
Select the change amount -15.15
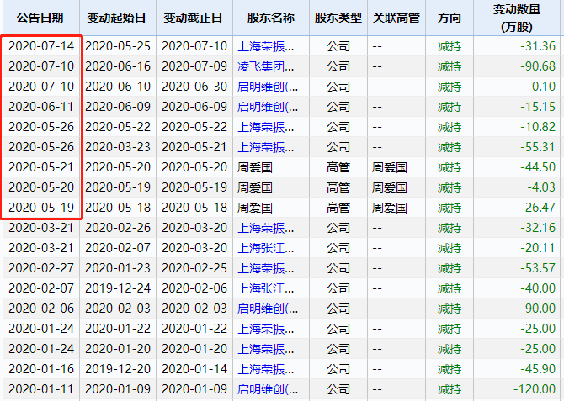click(538, 107)
